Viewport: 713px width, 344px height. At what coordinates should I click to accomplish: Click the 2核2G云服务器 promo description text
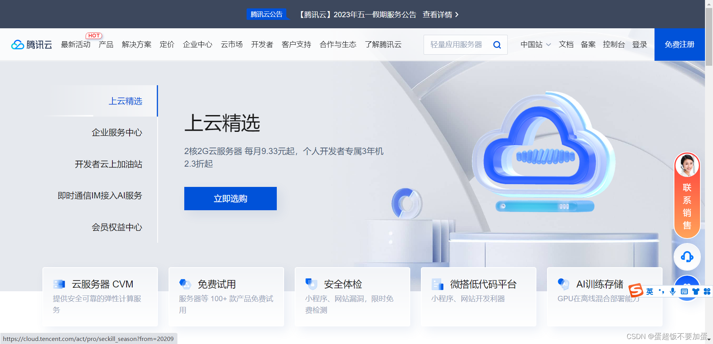284,157
